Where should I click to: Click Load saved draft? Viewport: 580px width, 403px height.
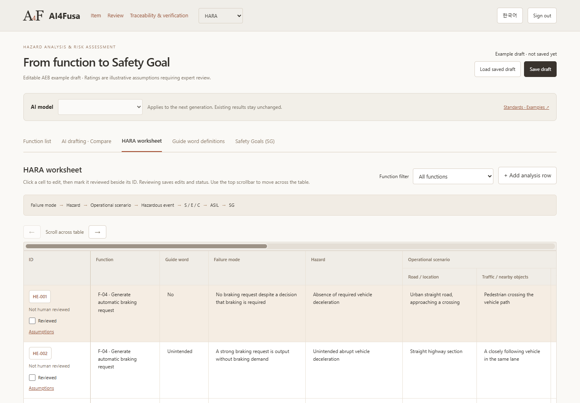(x=498, y=69)
